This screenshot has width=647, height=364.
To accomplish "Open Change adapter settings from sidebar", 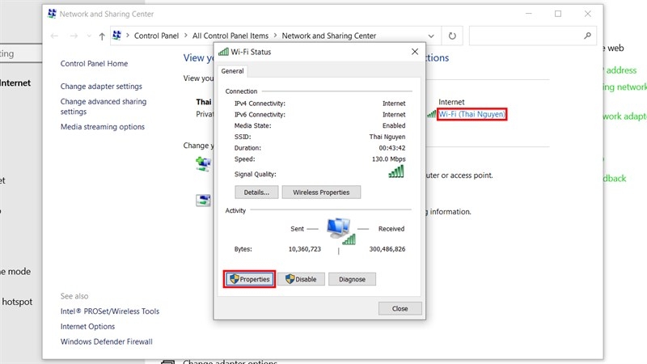I will click(101, 87).
